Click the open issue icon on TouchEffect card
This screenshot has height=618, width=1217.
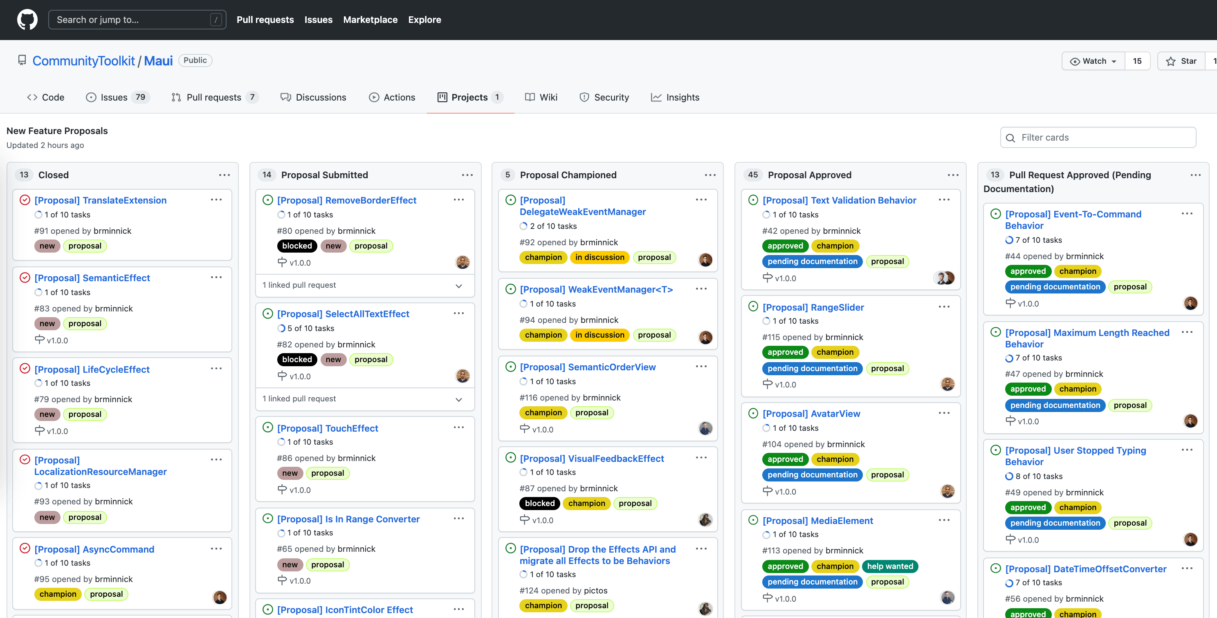pyautogui.click(x=268, y=427)
